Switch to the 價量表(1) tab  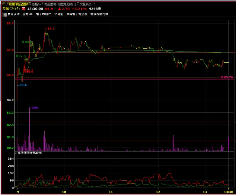point(86,4)
